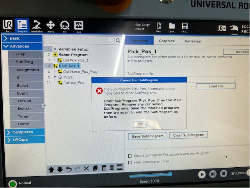Switch to the Command tab
This screenshot has width=250, height=188.
click(139, 41)
